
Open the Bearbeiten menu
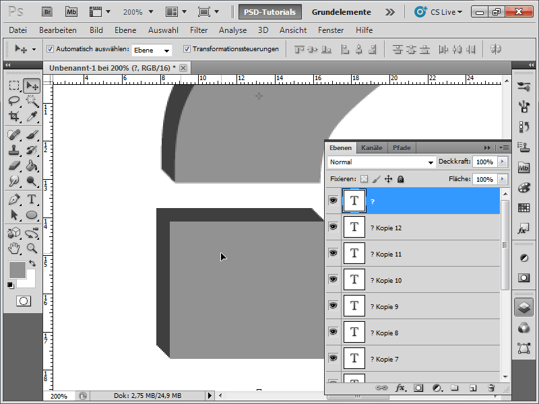pyautogui.click(x=58, y=30)
